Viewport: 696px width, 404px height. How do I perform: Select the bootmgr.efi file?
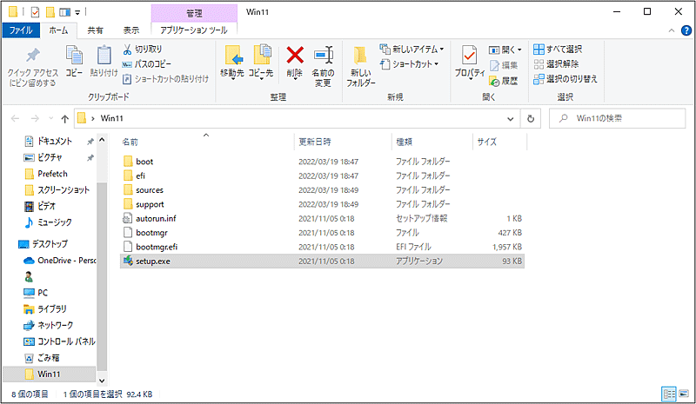coord(322,247)
